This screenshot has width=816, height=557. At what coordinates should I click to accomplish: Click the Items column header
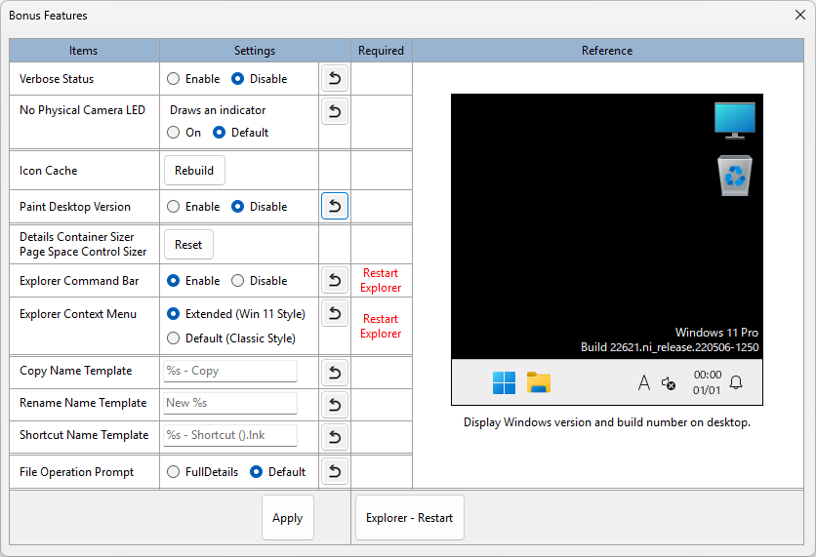(84, 51)
